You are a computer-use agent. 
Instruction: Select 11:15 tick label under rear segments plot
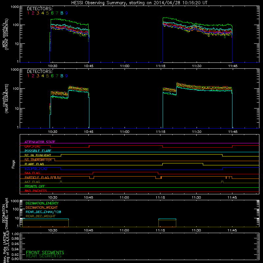pyautogui.click(x=161, y=132)
